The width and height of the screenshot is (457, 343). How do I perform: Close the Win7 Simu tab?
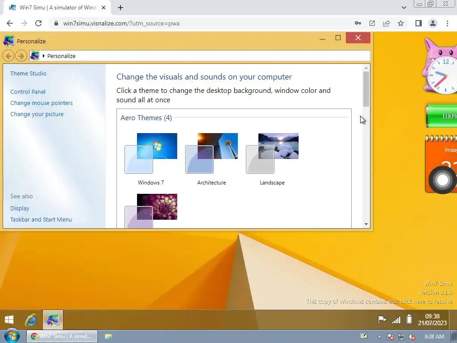[104, 8]
